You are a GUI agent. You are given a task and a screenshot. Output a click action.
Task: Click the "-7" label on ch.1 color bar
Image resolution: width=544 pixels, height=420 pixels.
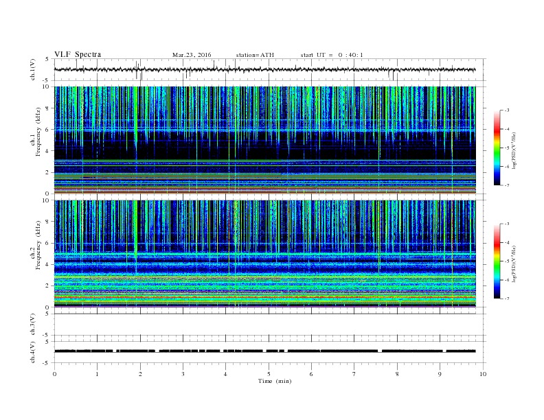pyautogui.click(x=506, y=185)
